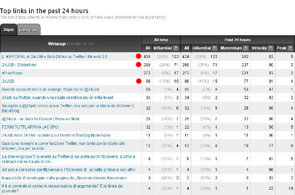Click help icon beside Past 24 hours Influential

(x=214, y=48)
